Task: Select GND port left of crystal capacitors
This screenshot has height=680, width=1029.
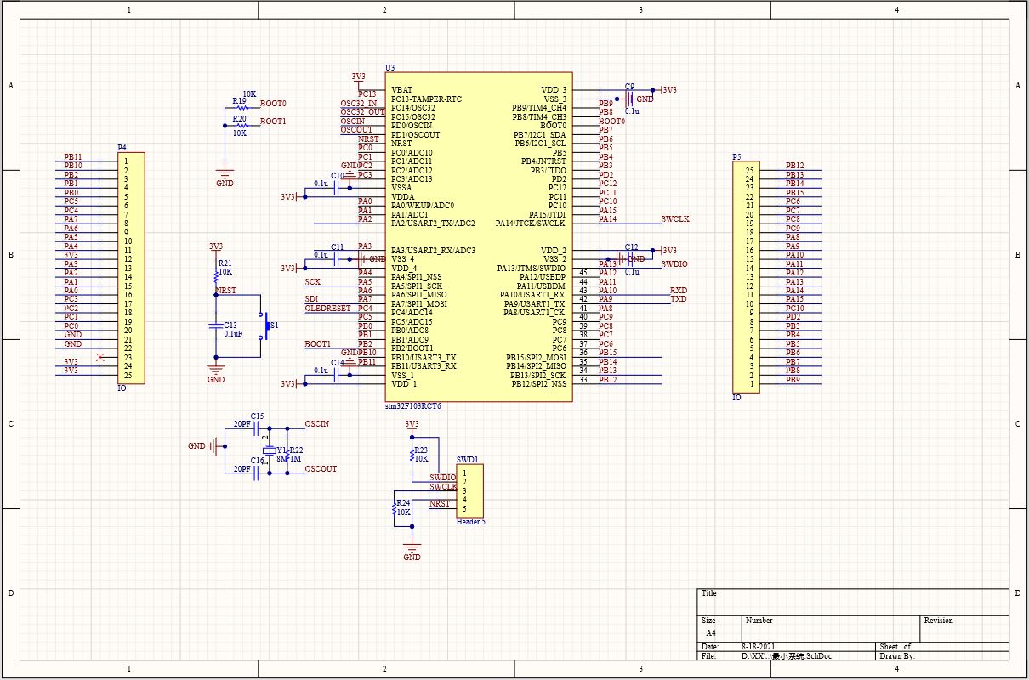Action: click(x=205, y=445)
